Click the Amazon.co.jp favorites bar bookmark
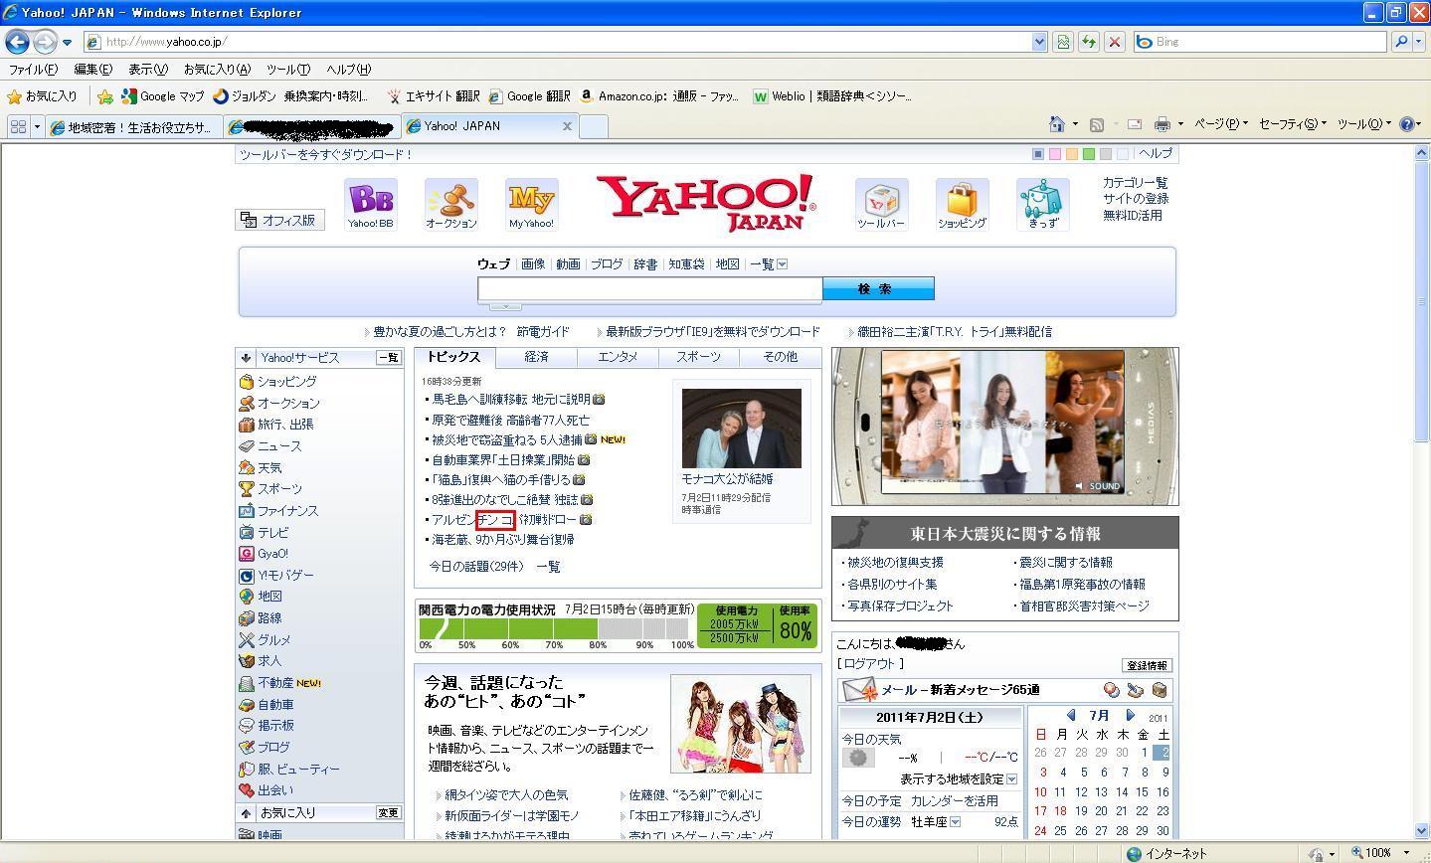The image size is (1431, 863). coord(659,96)
